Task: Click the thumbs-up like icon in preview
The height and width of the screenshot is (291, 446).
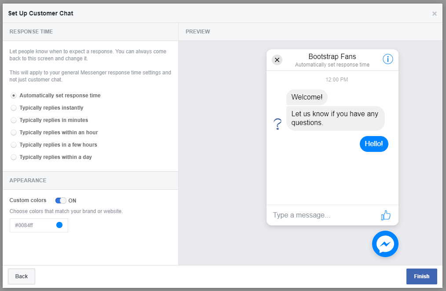Action: [x=386, y=215]
